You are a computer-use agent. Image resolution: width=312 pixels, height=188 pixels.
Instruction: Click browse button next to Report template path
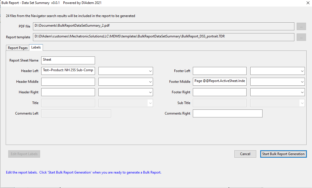coord(301,37)
